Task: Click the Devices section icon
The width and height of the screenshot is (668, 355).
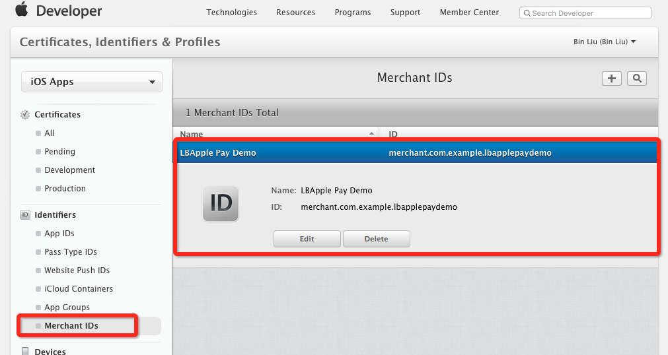Action: [25, 351]
